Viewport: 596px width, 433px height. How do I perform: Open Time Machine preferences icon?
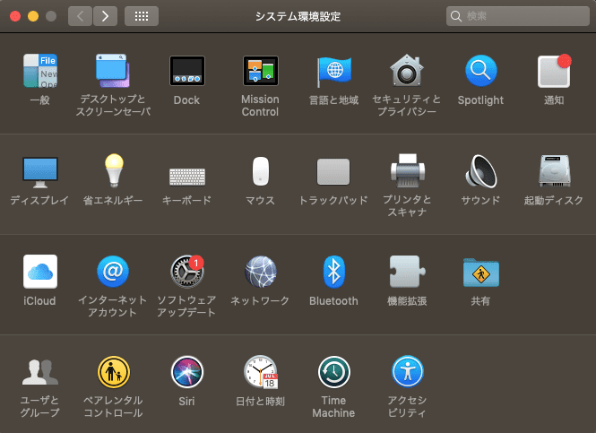(333, 372)
